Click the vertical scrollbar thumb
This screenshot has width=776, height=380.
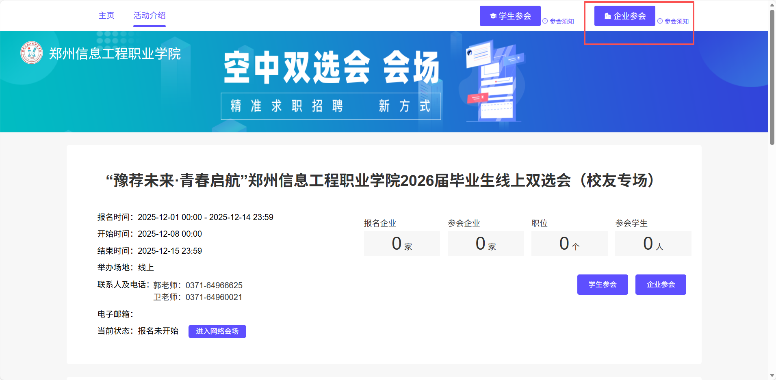coord(772,77)
